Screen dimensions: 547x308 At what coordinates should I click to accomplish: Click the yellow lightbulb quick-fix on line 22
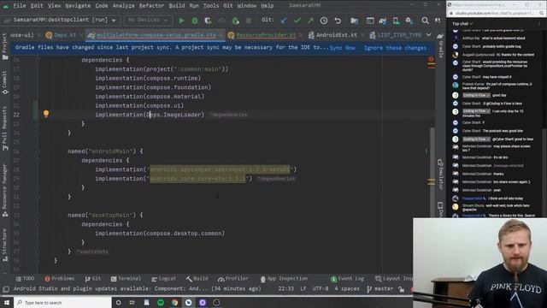click(46, 113)
